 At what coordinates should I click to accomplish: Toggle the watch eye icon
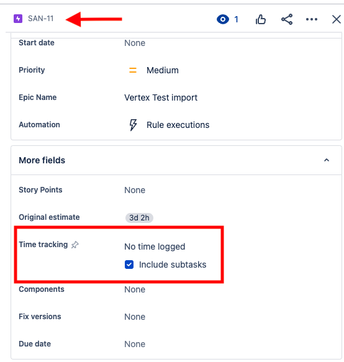click(223, 19)
